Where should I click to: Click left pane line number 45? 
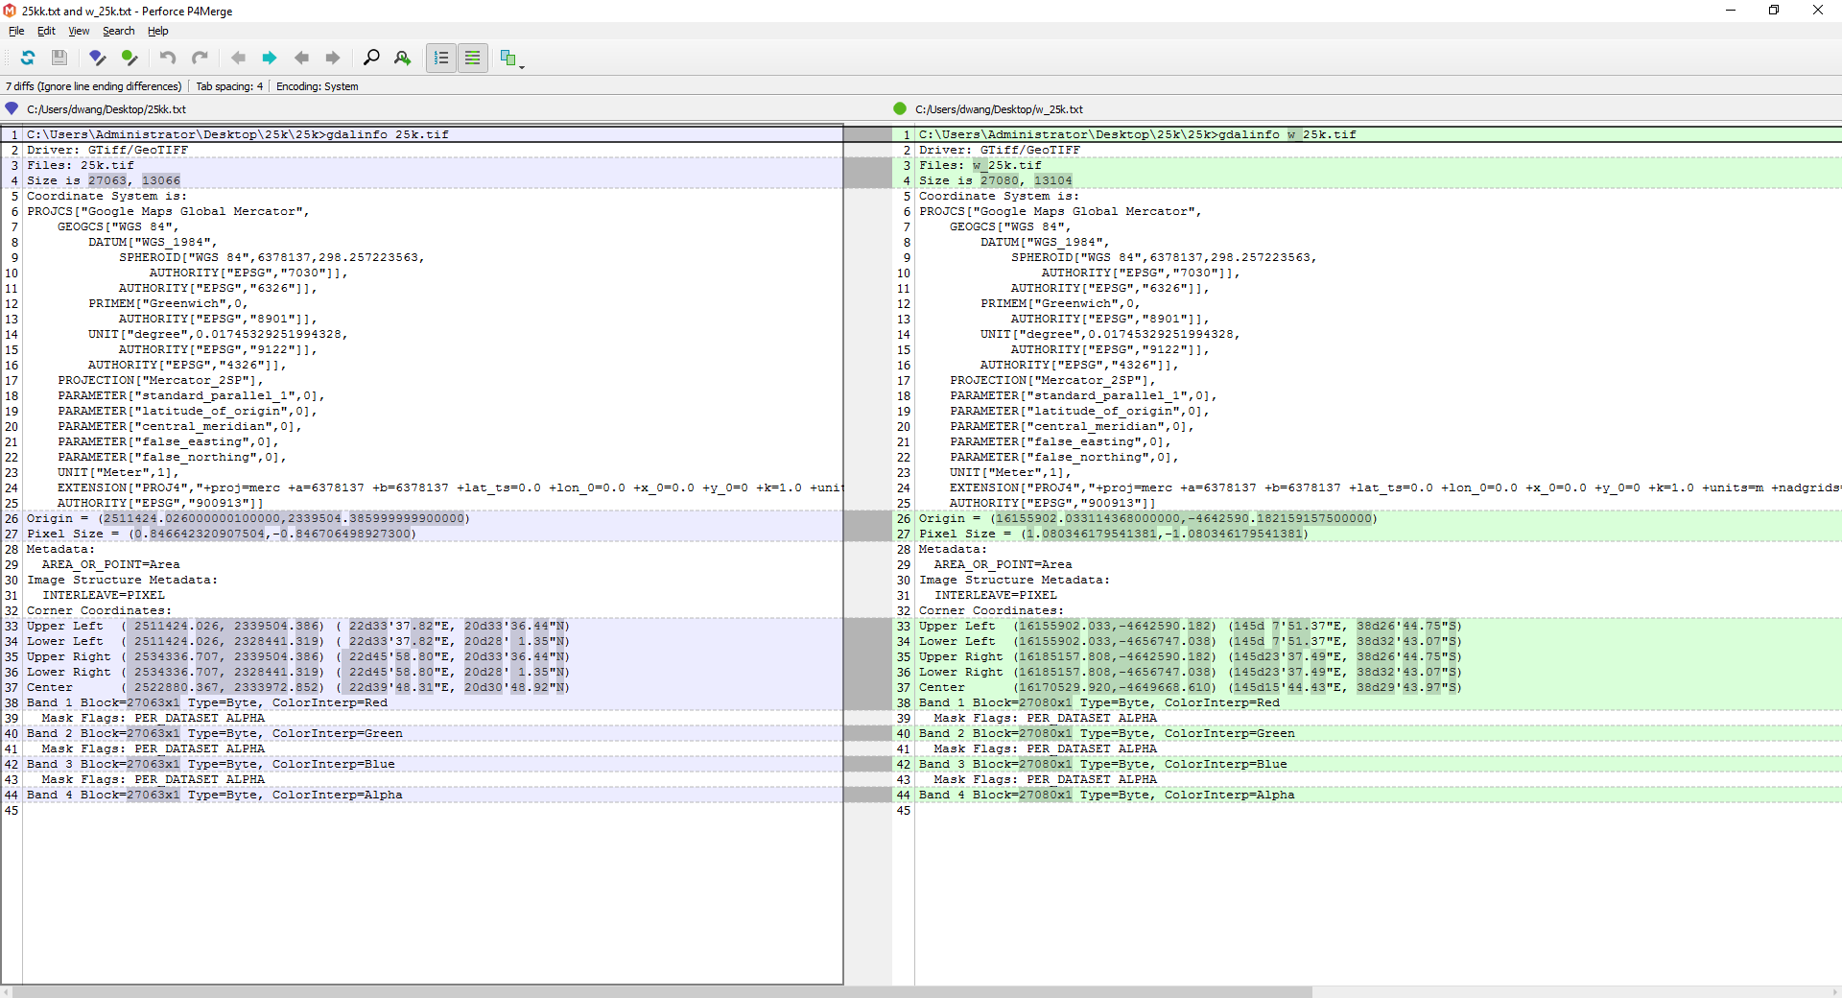(x=12, y=810)
